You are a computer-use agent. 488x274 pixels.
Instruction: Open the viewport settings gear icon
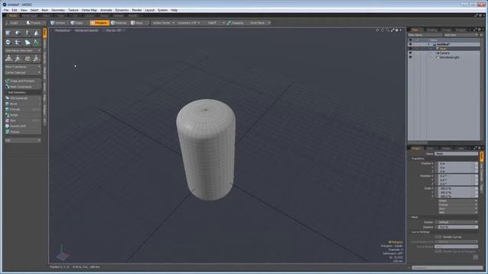[396, 30]
